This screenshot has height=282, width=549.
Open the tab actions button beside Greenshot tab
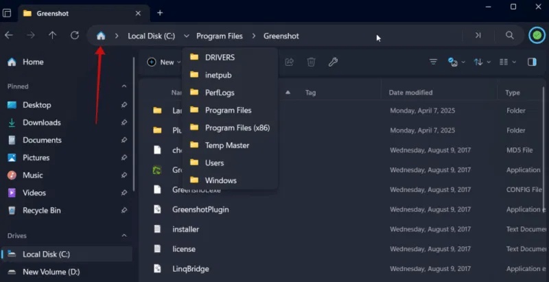coord(7,13)
